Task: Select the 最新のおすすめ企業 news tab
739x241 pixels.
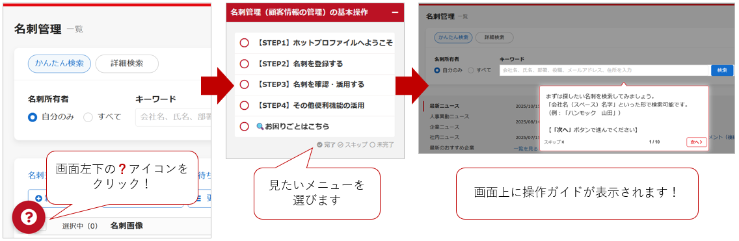Action: [x=453, y=148]
